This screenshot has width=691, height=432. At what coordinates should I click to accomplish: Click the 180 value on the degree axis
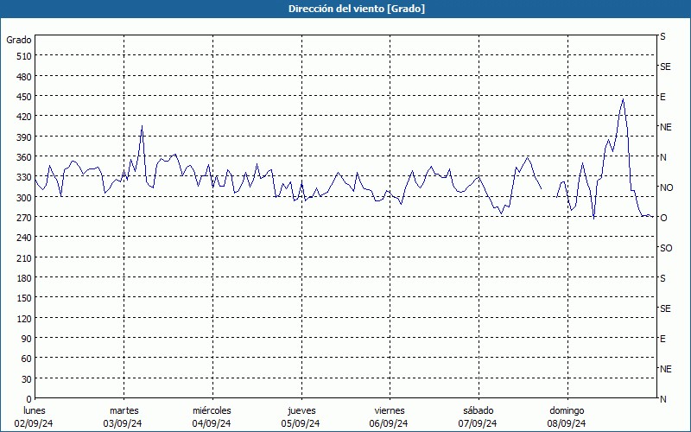[x=24, y=278]
